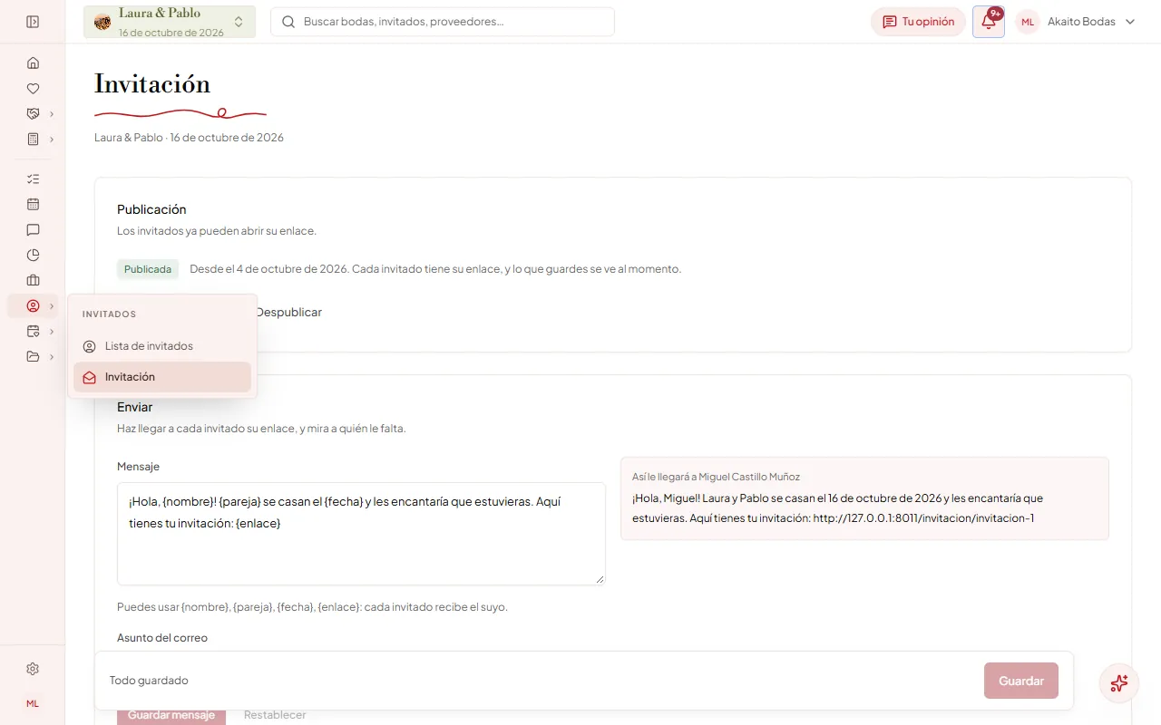The width and height of the screenshot is (1161, 725).
Task: Open the handshake icon section in sidebar
Action: pos(33,113)
